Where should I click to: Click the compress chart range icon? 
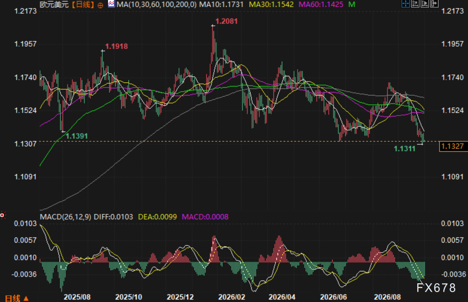point(415,4)
